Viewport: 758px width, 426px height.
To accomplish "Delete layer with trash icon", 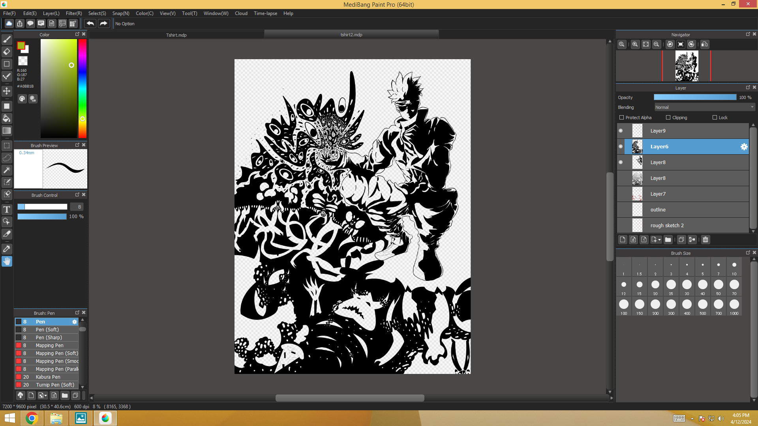I will tap(705, 239).
